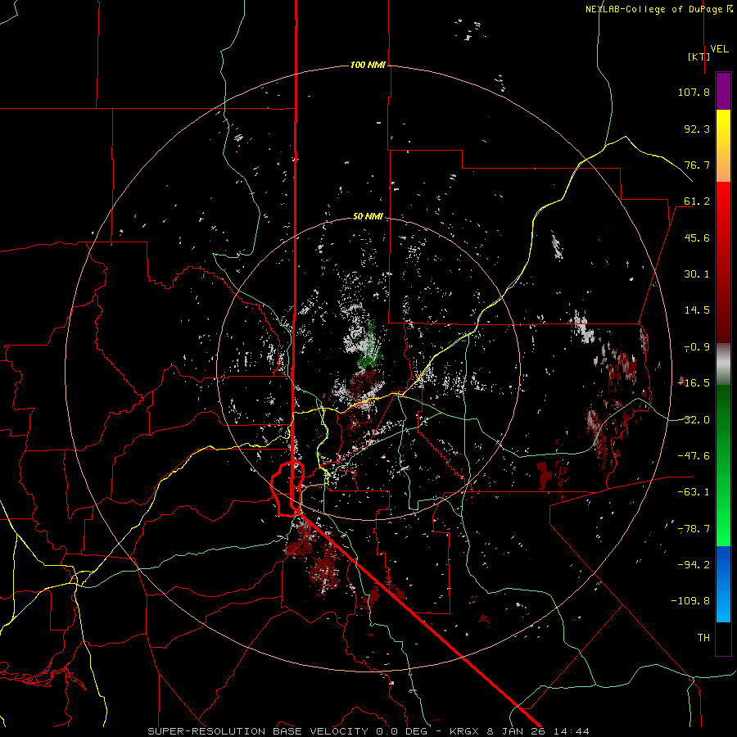Image resolution: width=737 pixels, height=737 pixels.
Task: Click the 14:44 timestamp in caption
Action: point(571,731)
